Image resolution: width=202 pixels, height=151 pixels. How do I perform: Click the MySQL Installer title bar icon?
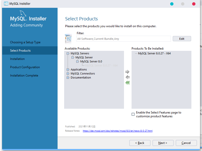6,4
